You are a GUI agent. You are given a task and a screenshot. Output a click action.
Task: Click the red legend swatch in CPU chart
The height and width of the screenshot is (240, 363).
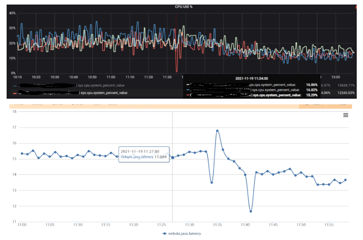[x=15, y=93]
